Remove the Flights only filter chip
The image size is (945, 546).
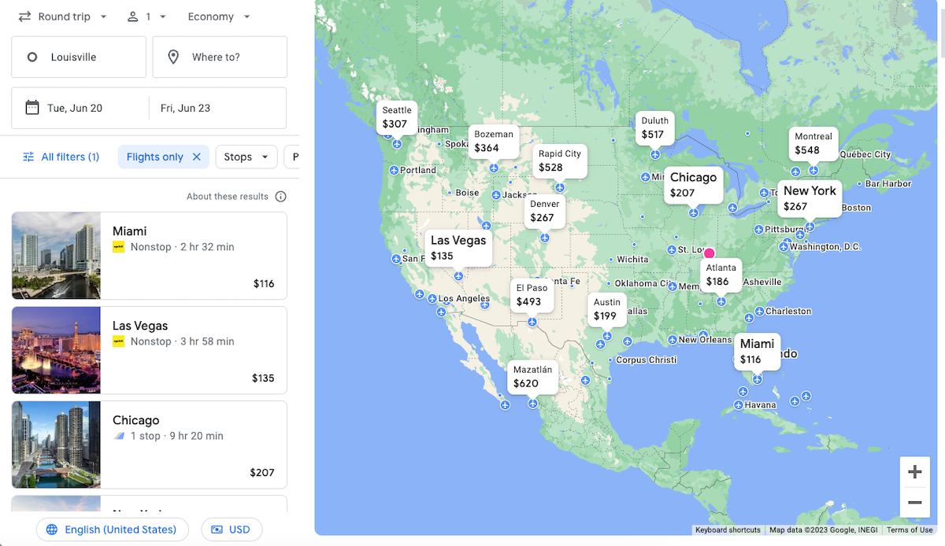point(197,157)
